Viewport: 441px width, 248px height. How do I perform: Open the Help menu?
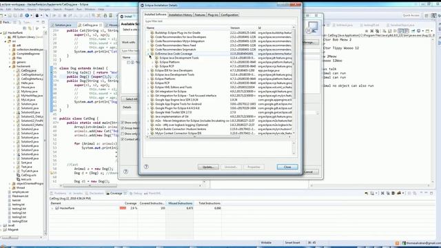click(101, 9)
